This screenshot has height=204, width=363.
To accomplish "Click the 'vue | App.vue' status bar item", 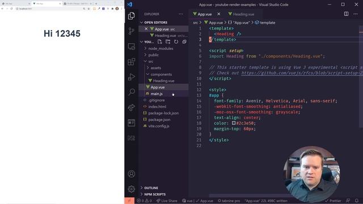I will 197,201.
